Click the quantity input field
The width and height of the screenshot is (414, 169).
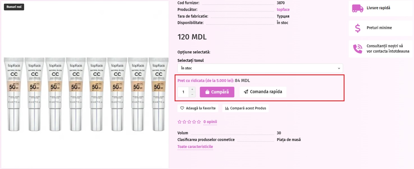click(x=183, y=92)
